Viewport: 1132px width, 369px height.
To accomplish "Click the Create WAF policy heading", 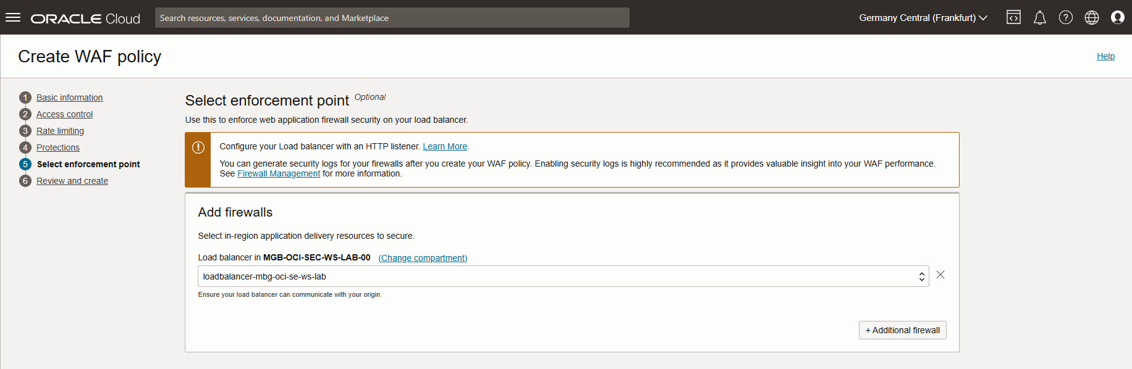I will [90, 56].
